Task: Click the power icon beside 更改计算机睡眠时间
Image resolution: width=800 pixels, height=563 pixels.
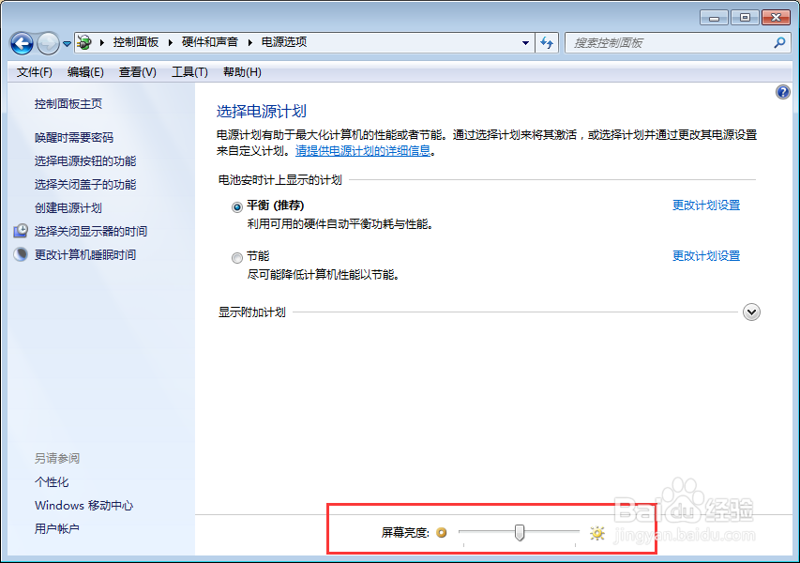Action: coord(21,251)
